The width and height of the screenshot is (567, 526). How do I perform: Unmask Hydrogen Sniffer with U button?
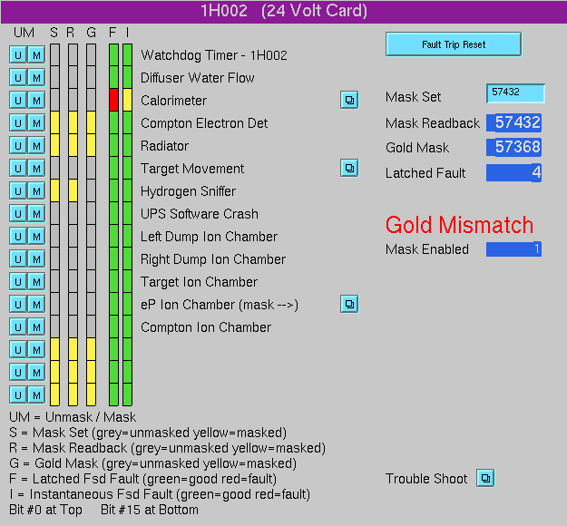(18, 190)
